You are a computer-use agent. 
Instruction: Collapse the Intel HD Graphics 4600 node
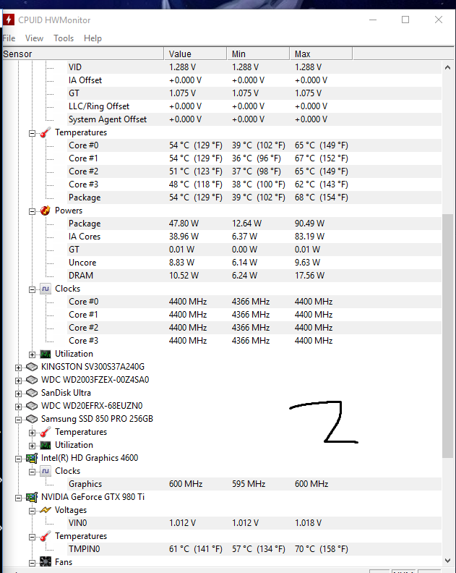click(x=18, y=459)
